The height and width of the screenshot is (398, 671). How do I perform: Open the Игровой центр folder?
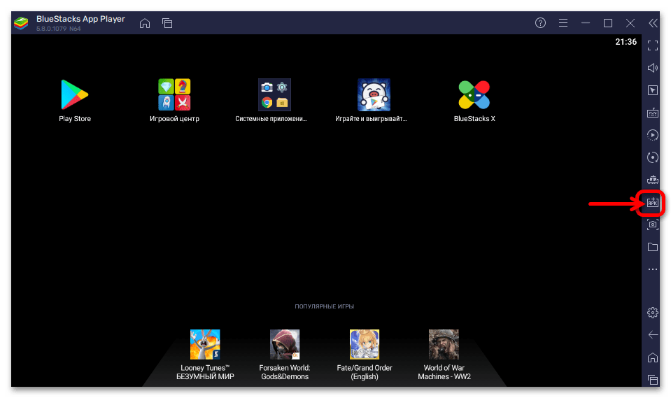coord(174,94)
